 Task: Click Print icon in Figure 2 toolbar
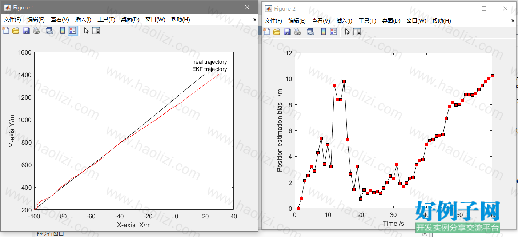(x=297, y=32)
